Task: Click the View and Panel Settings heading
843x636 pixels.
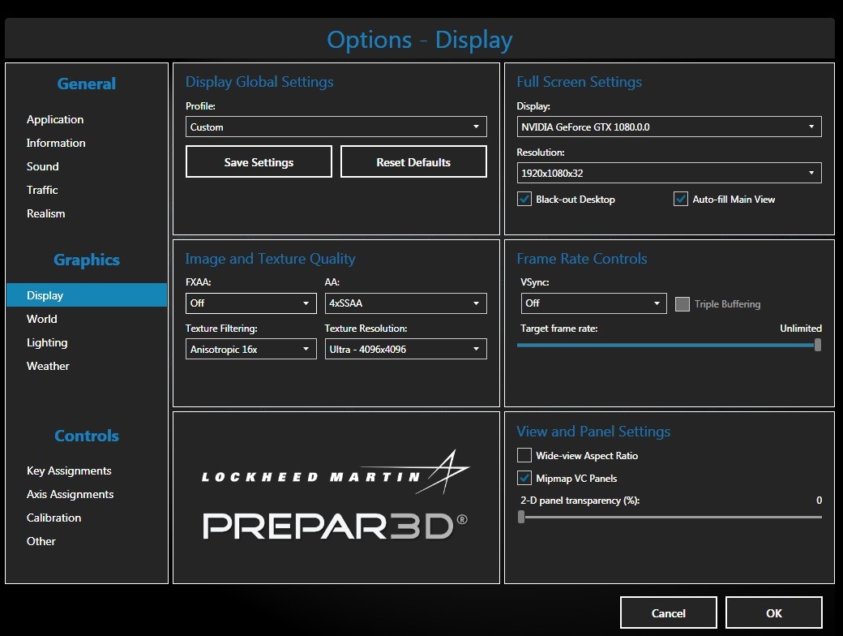Action: click(x=593, y=432)
